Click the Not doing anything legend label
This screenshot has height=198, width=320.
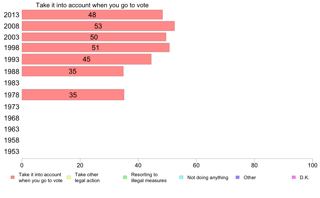coord(208,178)
